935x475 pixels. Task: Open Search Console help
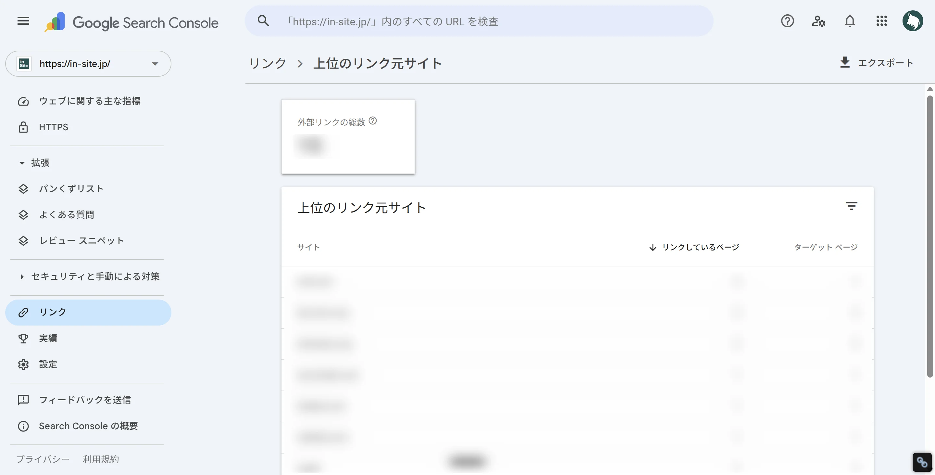coord(787,21)
